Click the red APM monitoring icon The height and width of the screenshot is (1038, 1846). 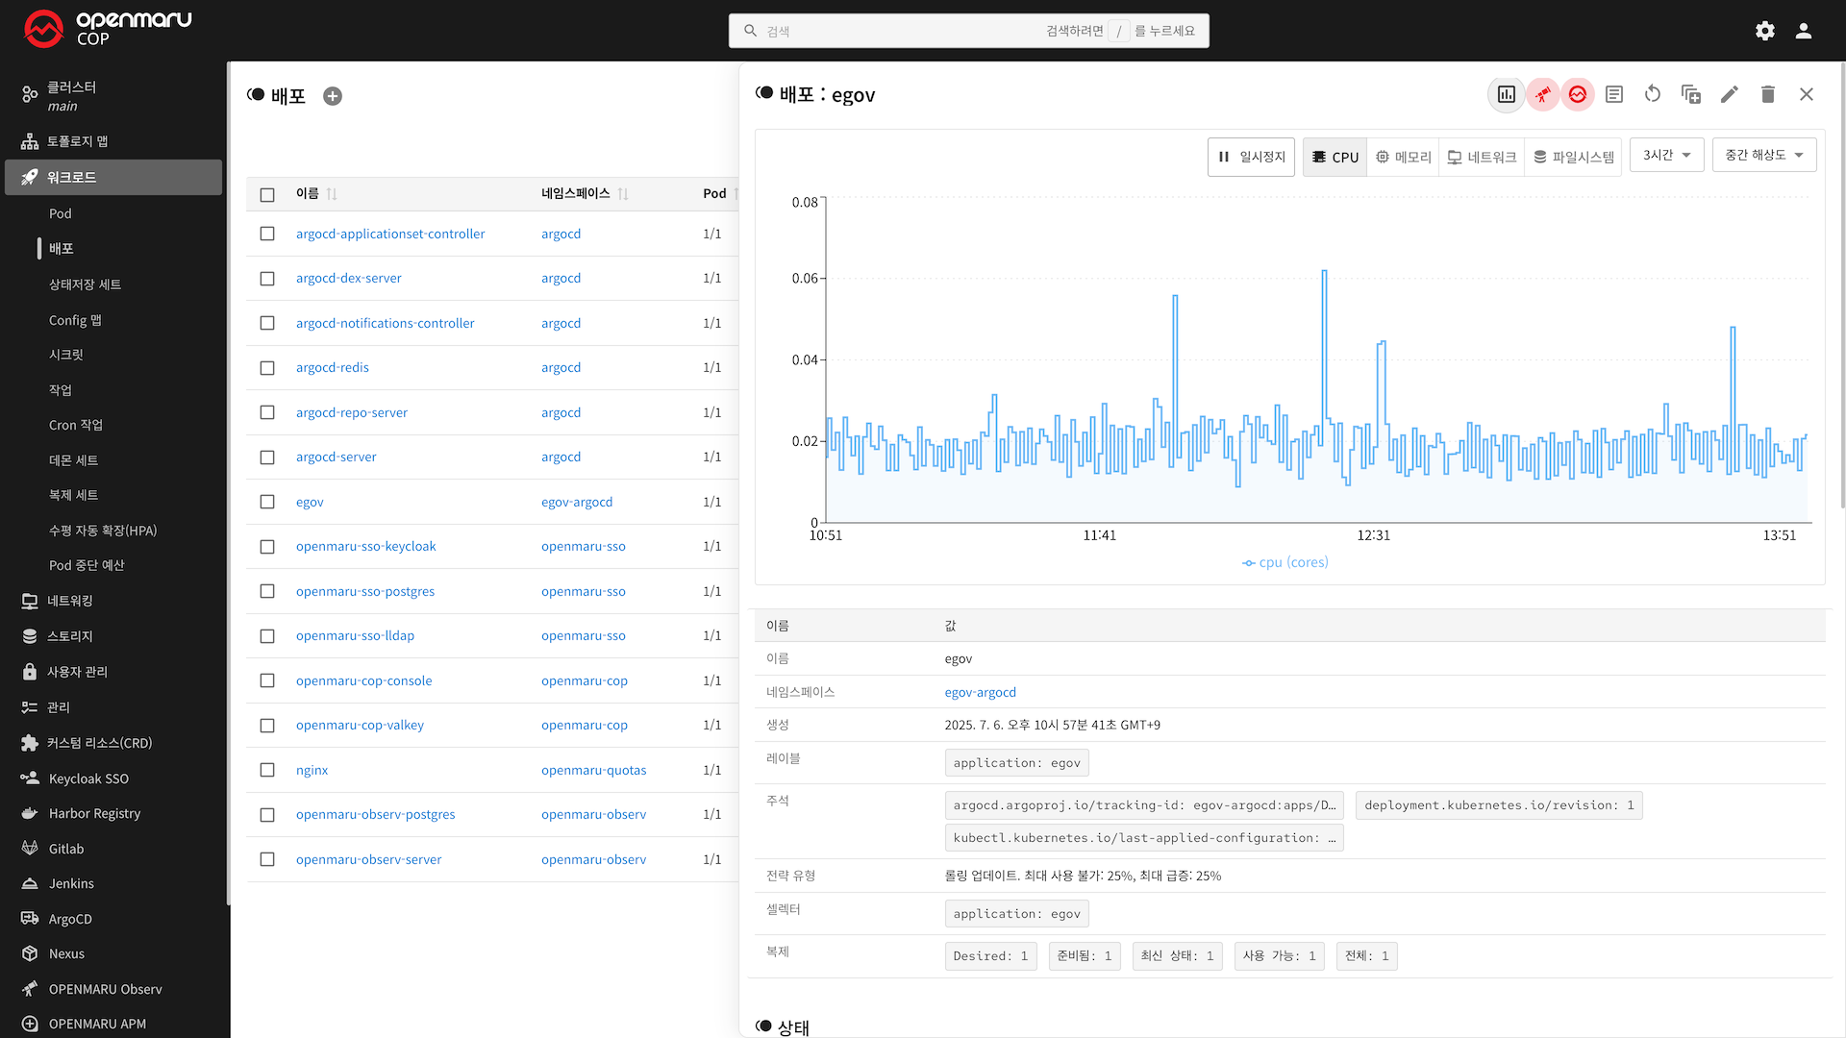pyautogui.click(x=1578, y=94)
